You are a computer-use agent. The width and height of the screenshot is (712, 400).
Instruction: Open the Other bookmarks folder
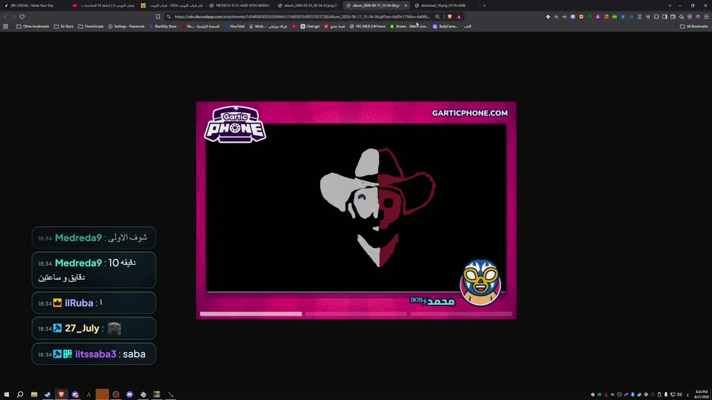tap(33, 26)
